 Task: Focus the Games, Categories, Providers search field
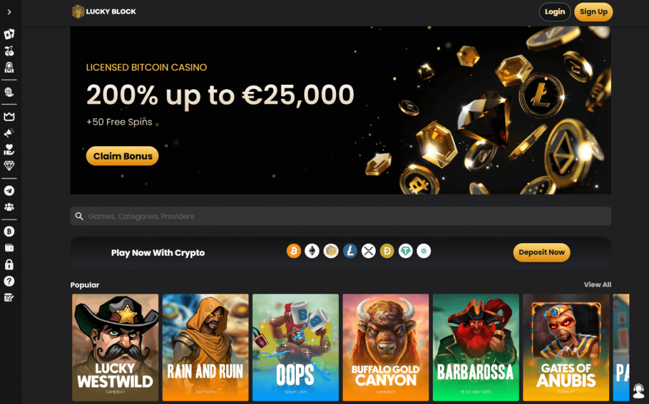pyautogui.click(x=340, y=217)
